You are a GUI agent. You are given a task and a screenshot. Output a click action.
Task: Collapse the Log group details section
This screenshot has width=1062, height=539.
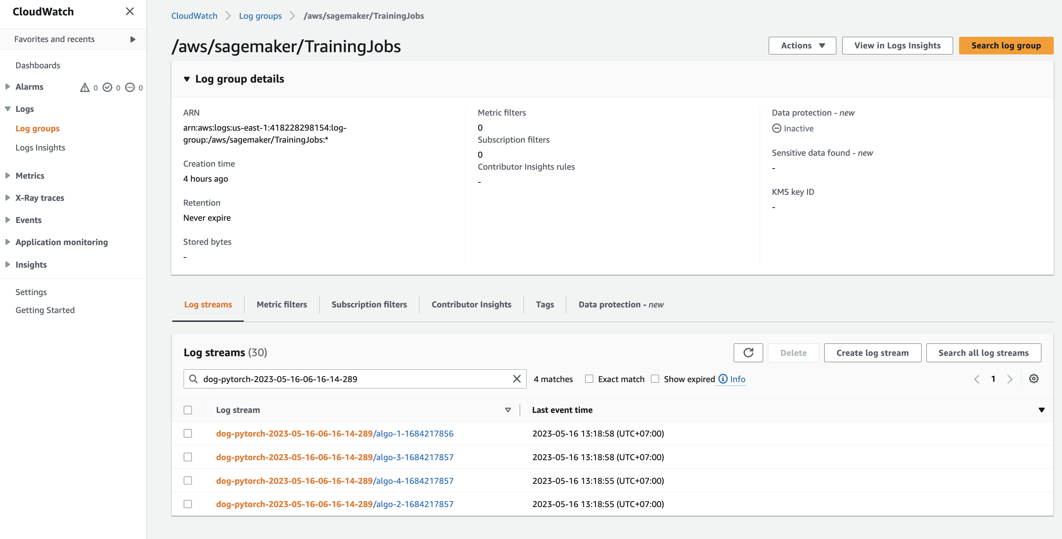pyautogui.click(x=187, y=79)
